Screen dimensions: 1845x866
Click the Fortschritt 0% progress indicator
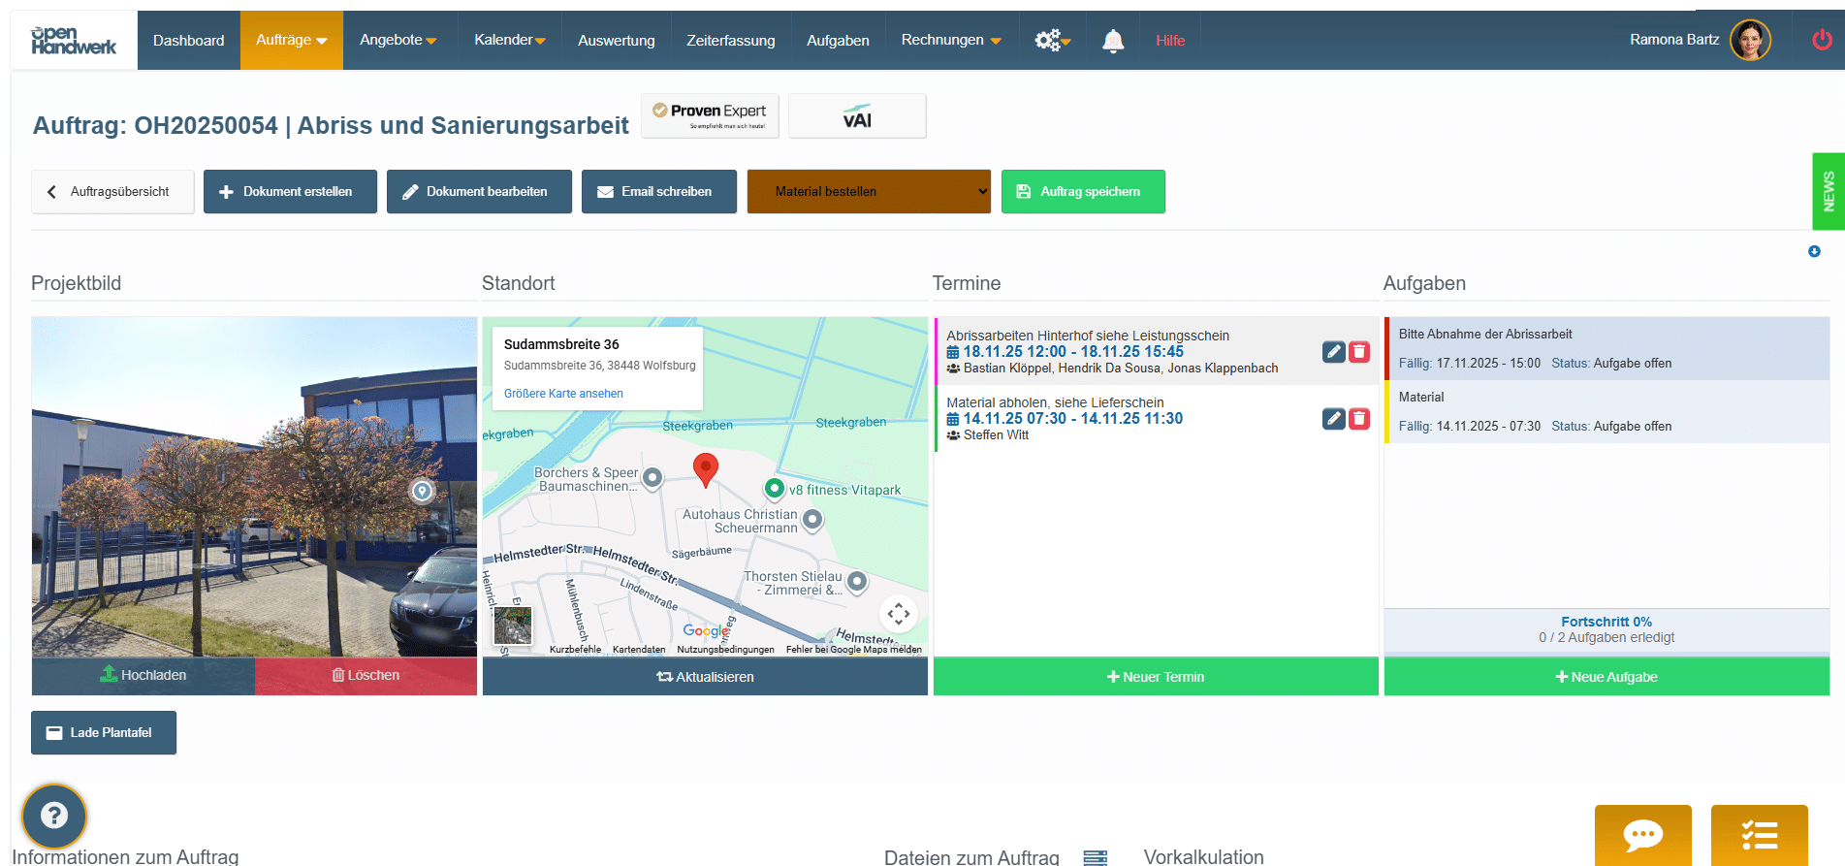click(1606, 622)
